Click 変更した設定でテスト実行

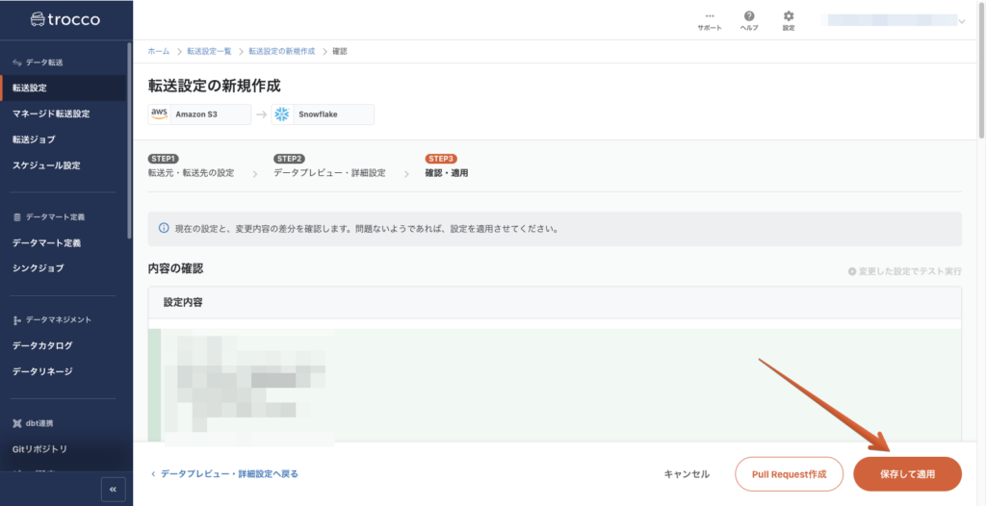[904, 271]
